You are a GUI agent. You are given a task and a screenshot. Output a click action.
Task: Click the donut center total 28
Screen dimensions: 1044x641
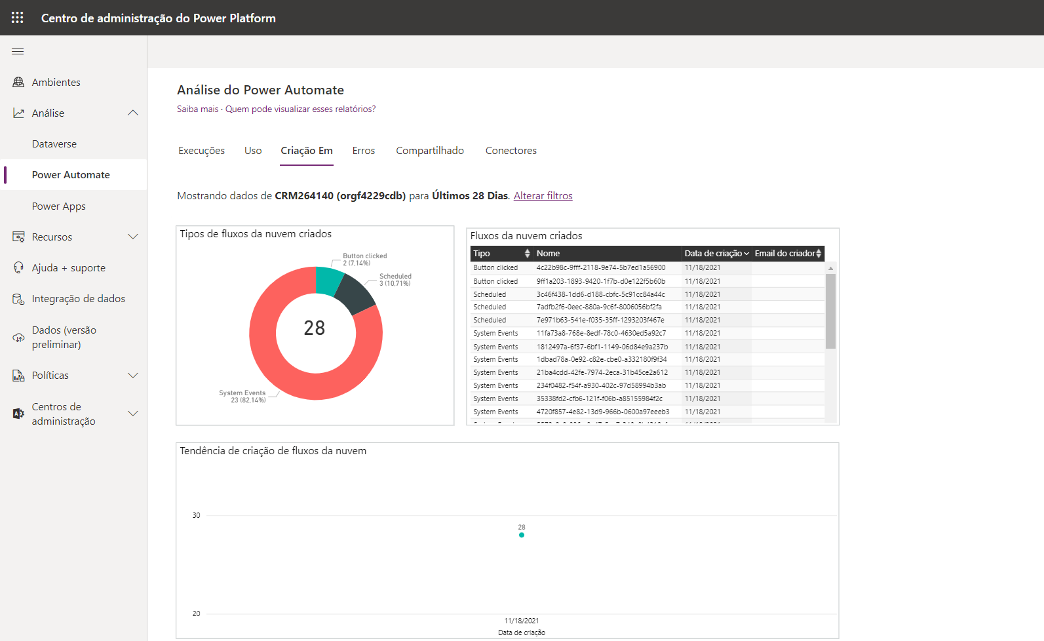click(315, 328)
